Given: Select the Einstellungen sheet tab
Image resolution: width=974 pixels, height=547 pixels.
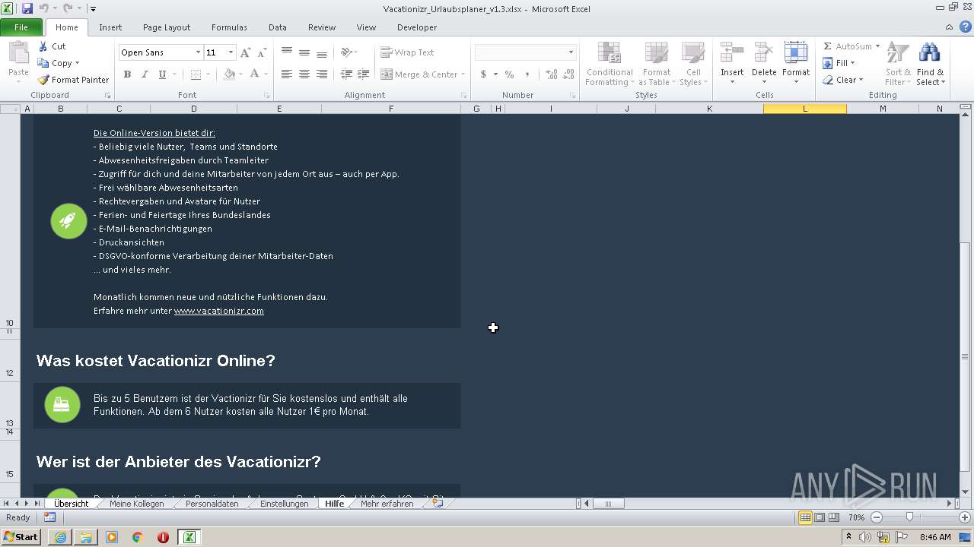Looking at the screenshot, I should click(285, 504).
